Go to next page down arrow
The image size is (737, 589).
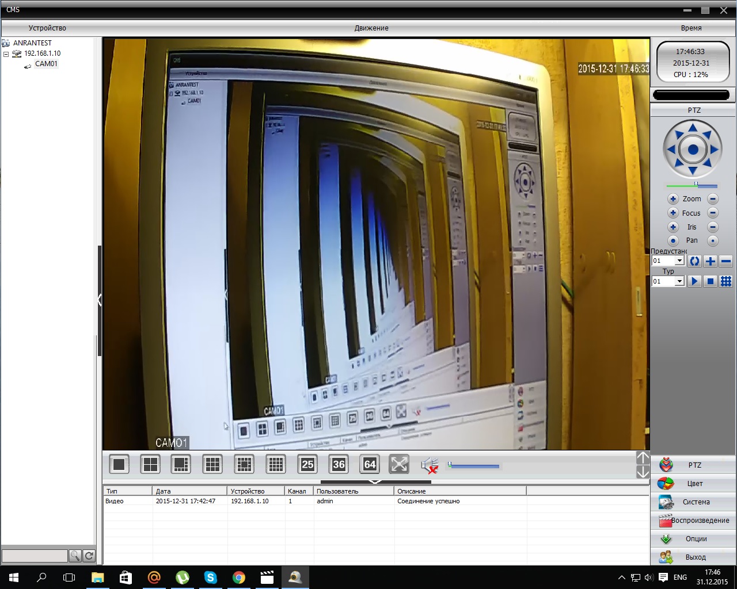point(643,472)
